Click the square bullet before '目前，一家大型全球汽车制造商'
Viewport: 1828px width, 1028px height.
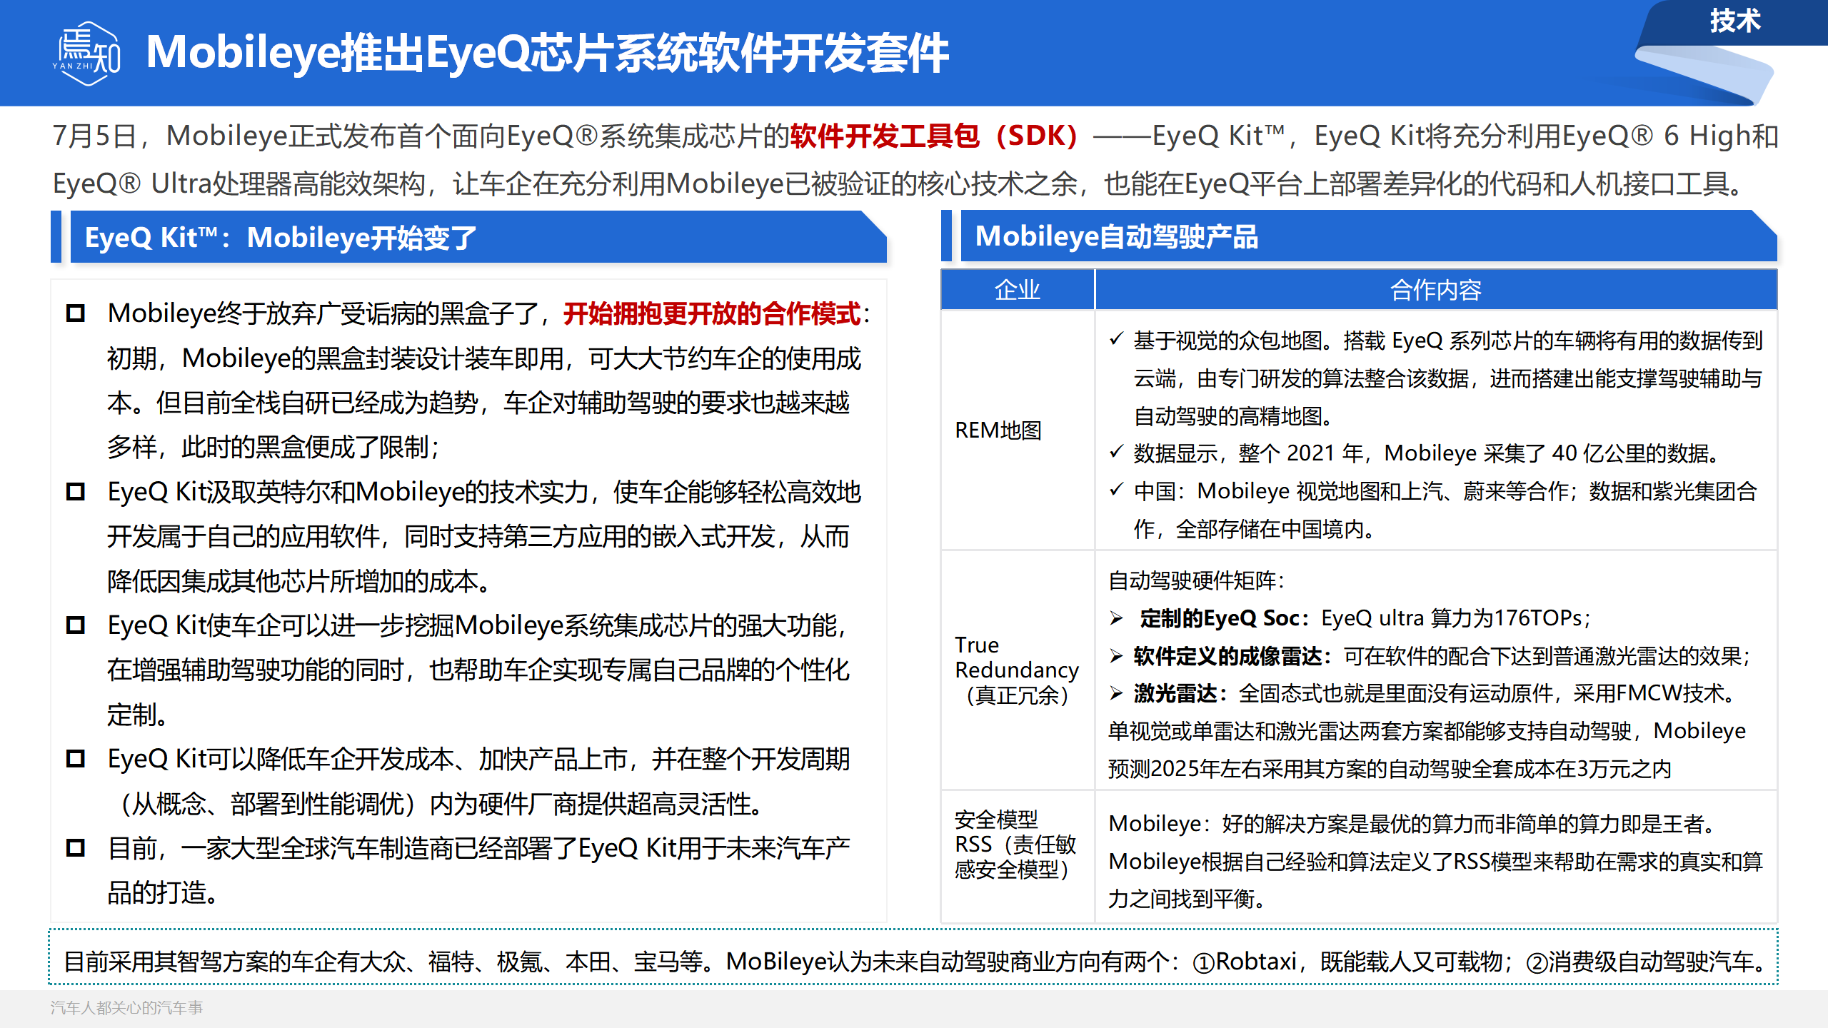(x=76, y=848)
